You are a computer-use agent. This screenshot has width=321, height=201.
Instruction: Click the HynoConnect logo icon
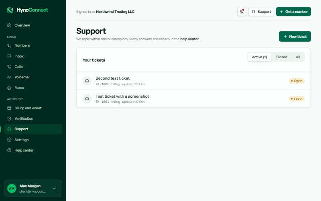point(10,10)
